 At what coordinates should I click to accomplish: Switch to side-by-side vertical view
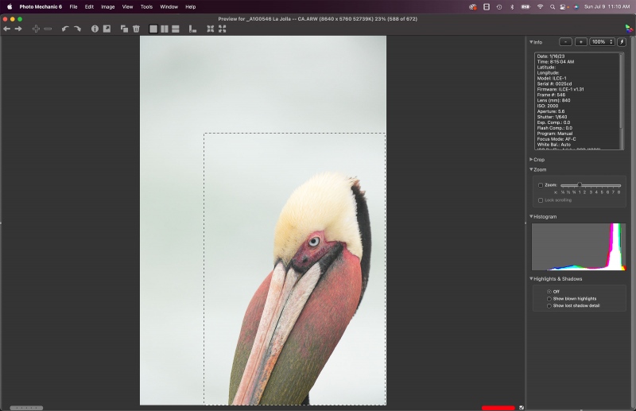click(x=165, y=29)
